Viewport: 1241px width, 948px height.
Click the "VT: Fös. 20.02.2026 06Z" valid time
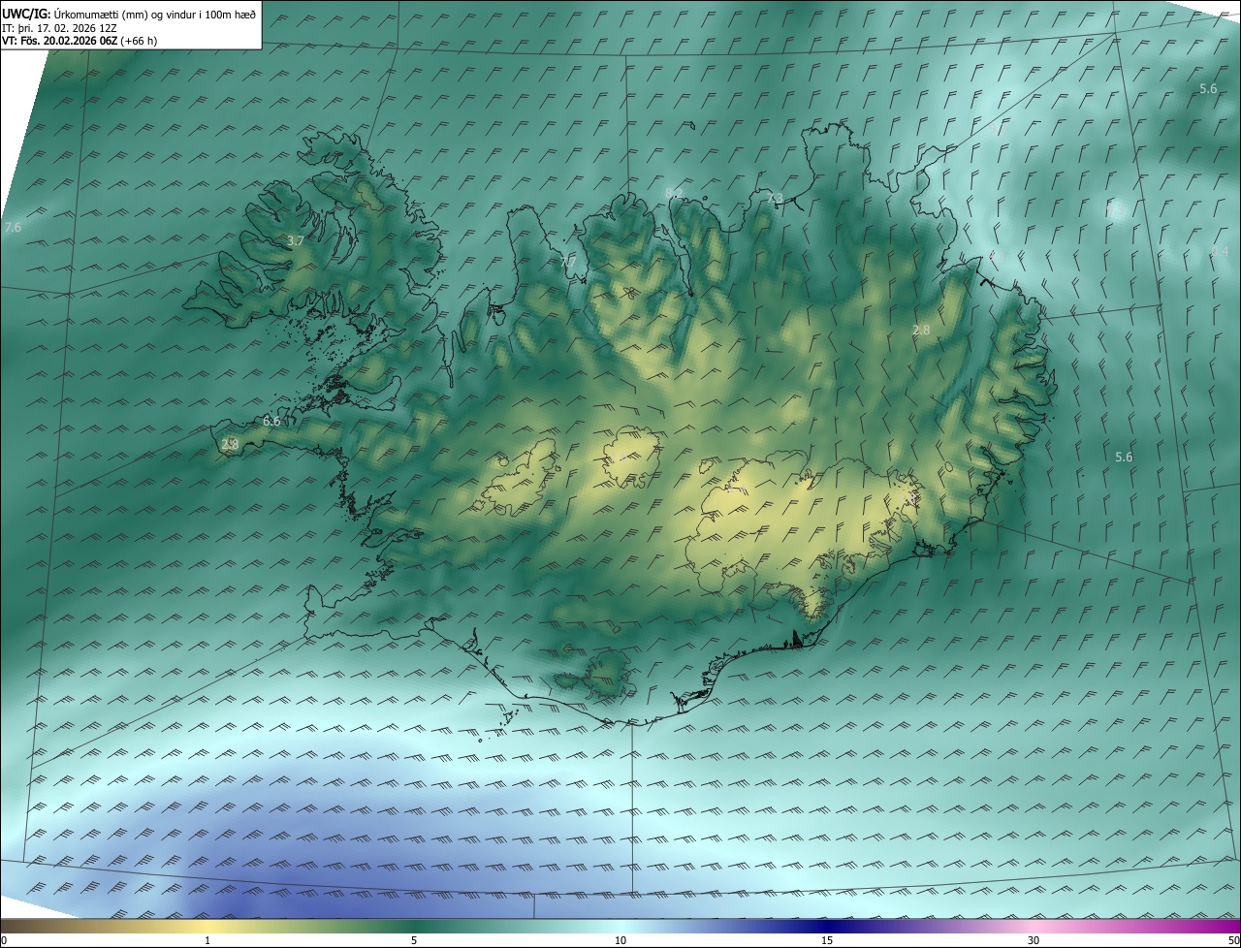59,41
